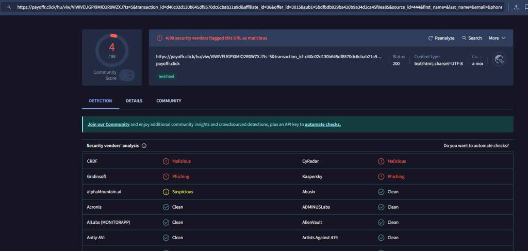Switch to the Details tab

point(134,101)
